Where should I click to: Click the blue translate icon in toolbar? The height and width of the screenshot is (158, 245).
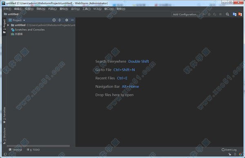[x=234, y=14]
